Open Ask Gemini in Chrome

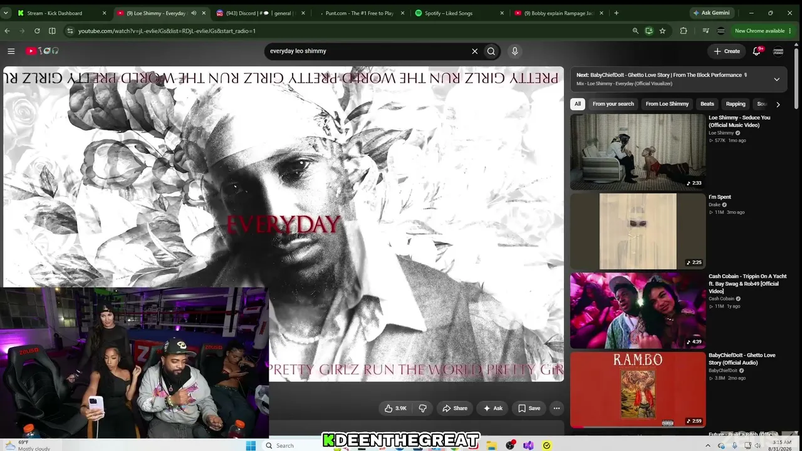pos(714,13)
